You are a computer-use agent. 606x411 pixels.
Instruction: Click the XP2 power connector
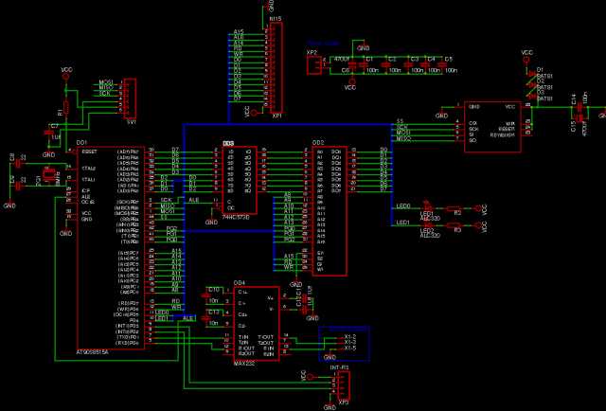314,65
